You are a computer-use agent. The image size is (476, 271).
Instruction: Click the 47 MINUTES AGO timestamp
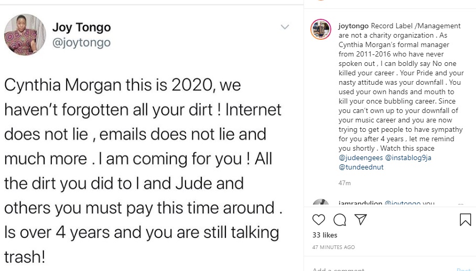pos(333,247)
